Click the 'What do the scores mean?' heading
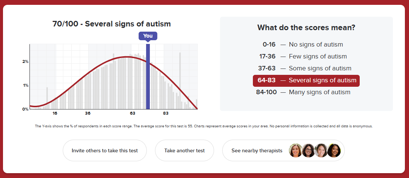 click(306, 28)
